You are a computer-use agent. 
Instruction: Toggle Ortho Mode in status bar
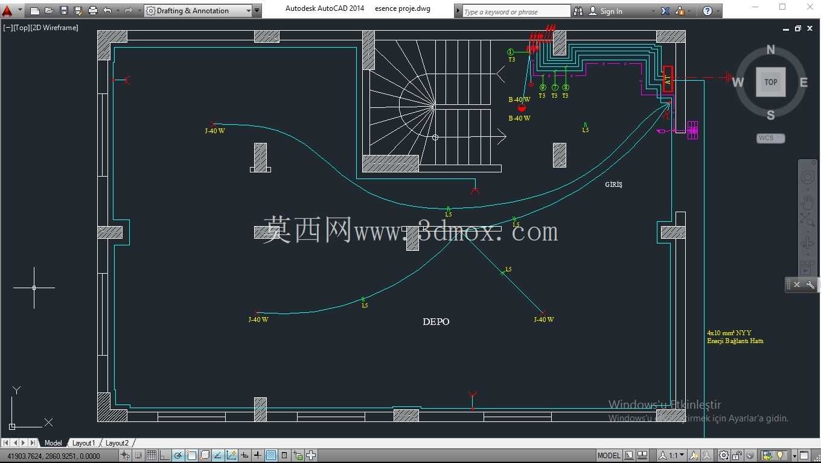[x=165, y=455]
